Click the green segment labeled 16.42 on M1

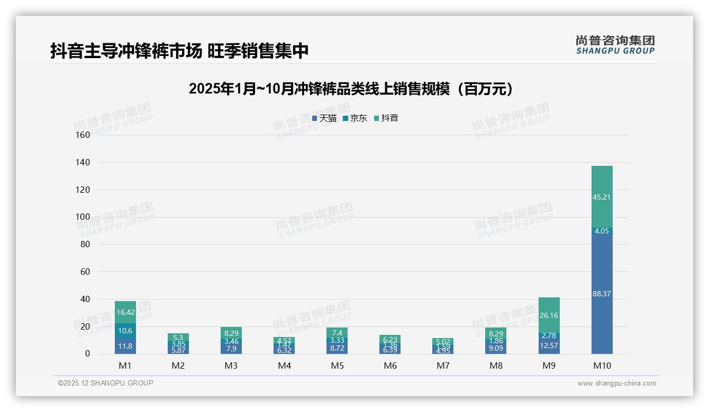click(125, 312)
